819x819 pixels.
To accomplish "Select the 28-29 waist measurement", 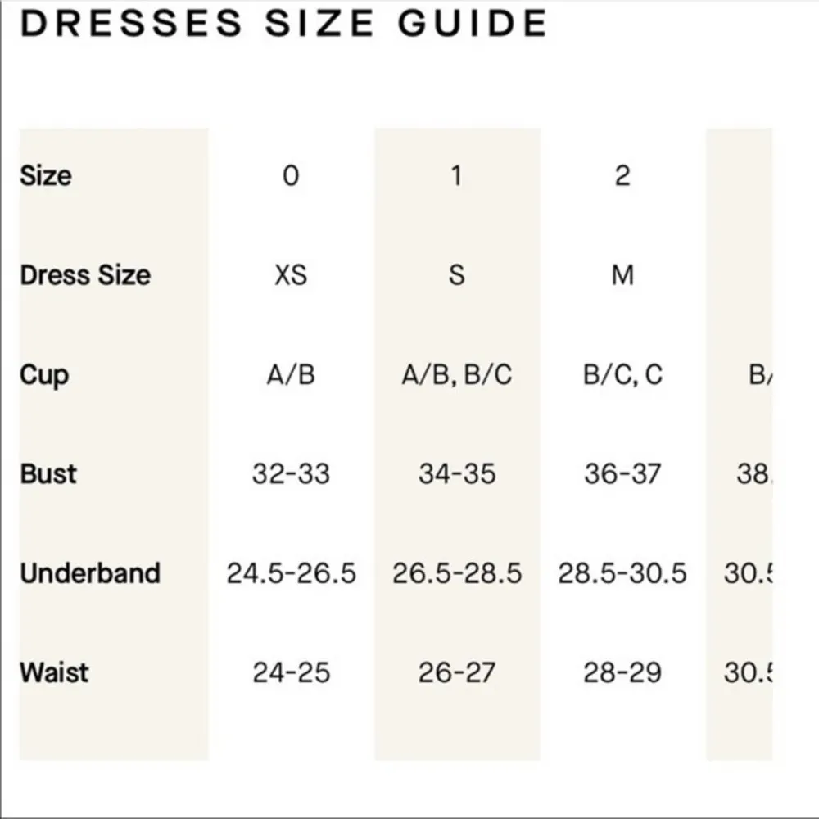I will coord(622,672).
